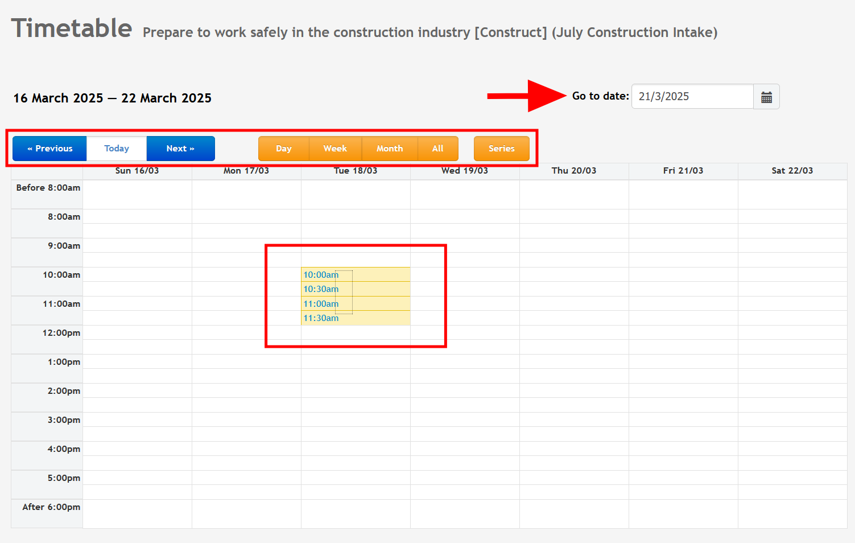
Task: Switch to Month view
Action: (390, 149)
